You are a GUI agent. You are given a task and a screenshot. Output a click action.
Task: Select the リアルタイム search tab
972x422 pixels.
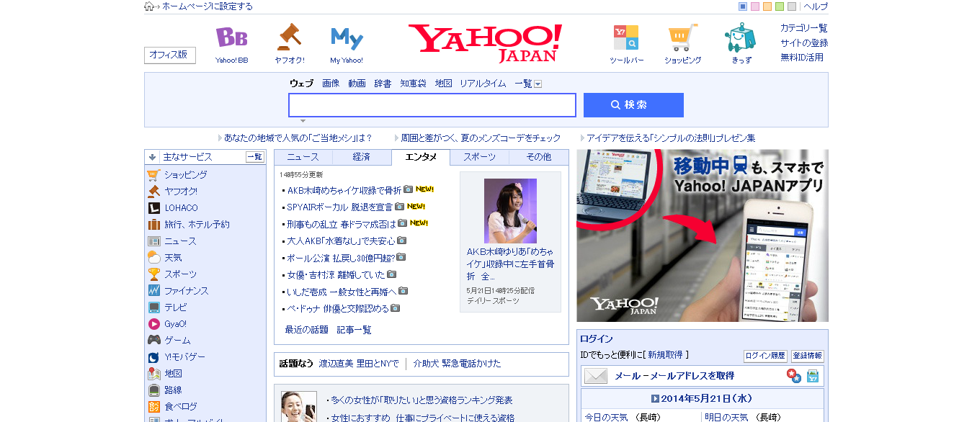[483, 84]
